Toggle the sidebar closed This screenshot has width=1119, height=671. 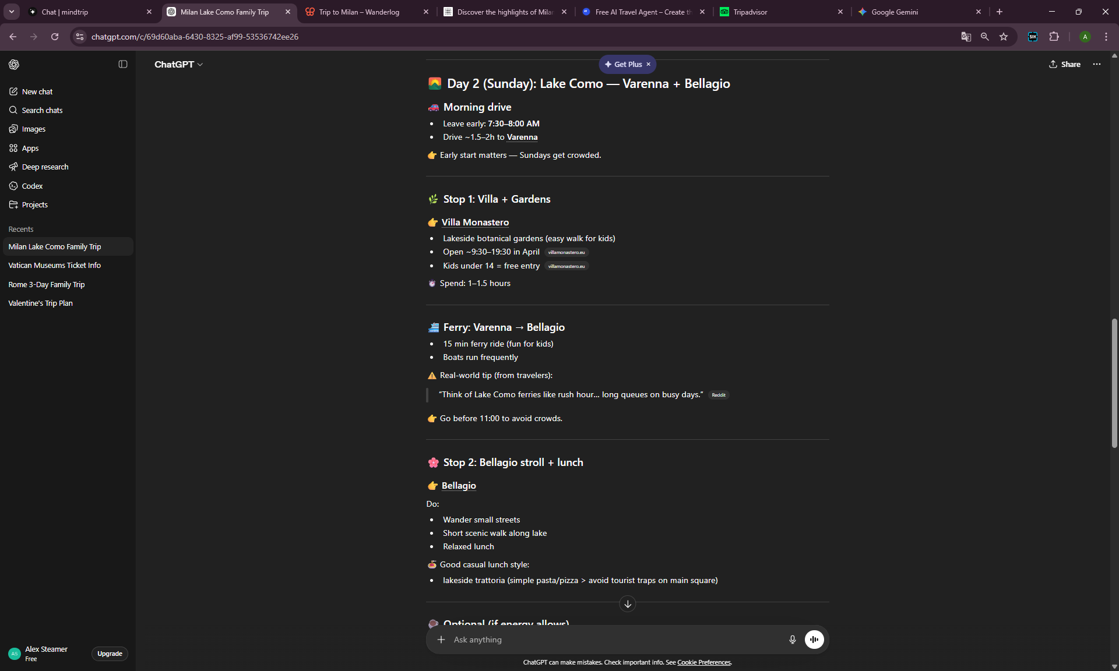(122, 64)
